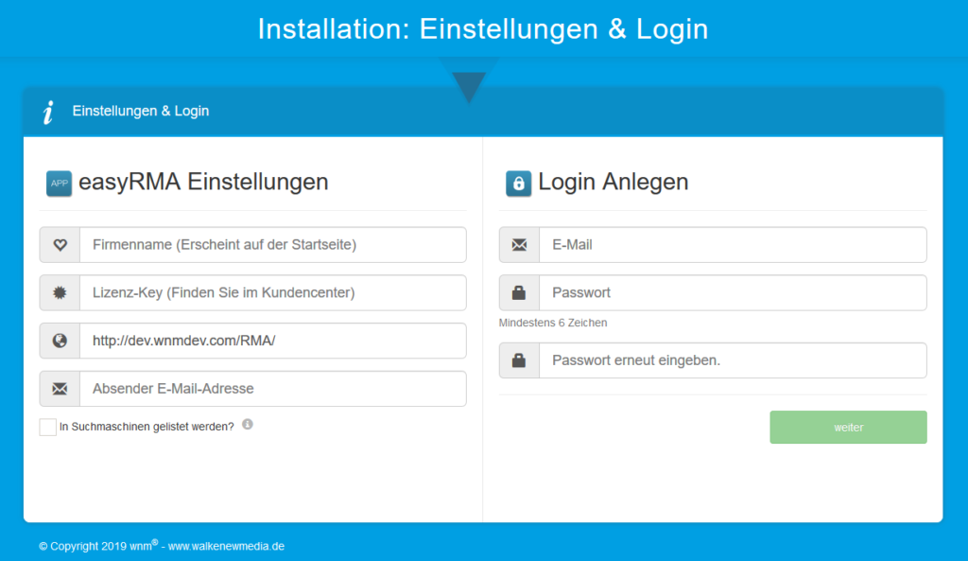Screen dimensions: 968x561
Task: Click the Mindestens 6 Zeichen hint text
Action: point(553,323)
